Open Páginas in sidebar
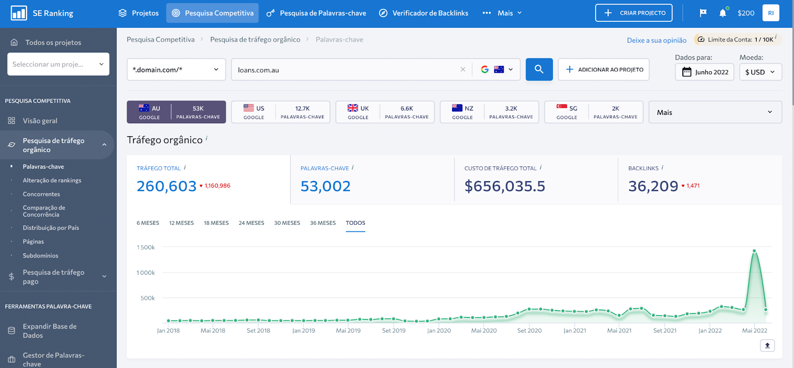Screen dimensions: 794x368 pyautogui.click(x=33, y=242)
